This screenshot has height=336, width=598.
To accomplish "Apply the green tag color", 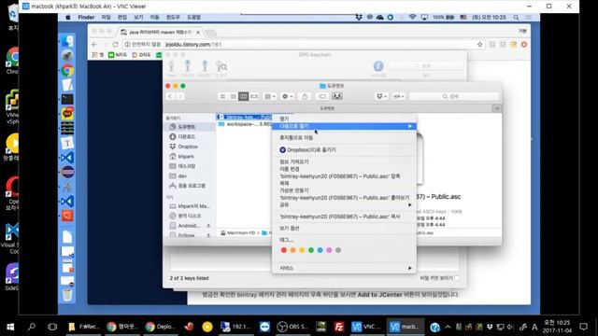I will click(x=311, y=250).
